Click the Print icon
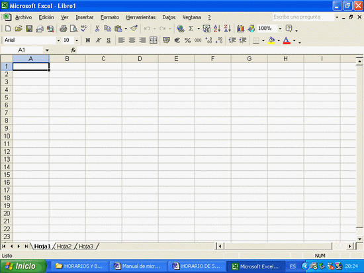 click(x=63, y=28)
